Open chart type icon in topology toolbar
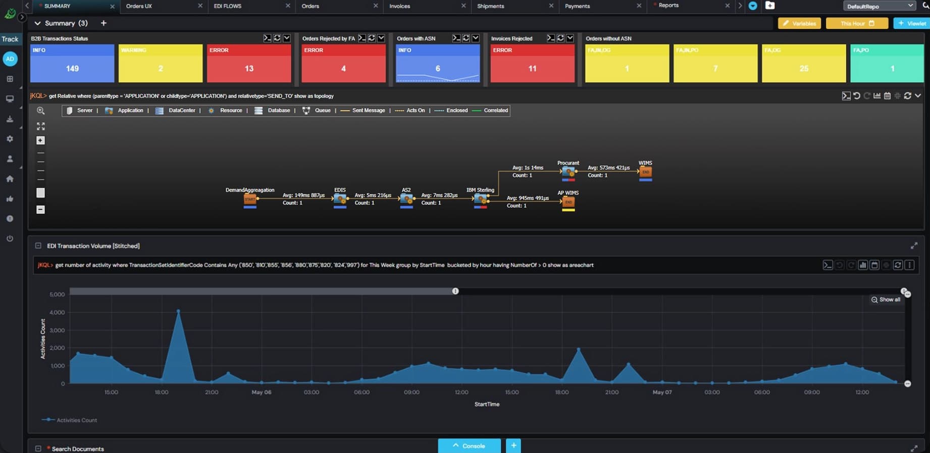This screenshot has height=453, width=930. click(877, 96)
